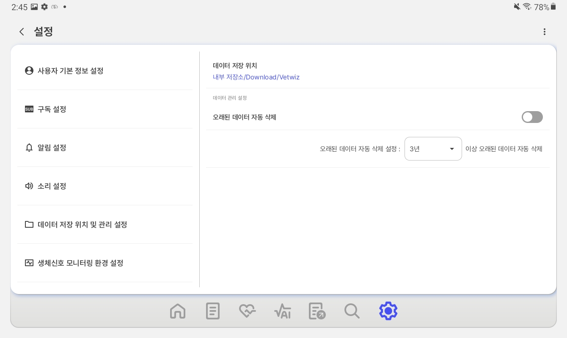This screenshot has height=338, width=567.
Task: Open the home tab in bottom navigation
Action: [178, 311]
